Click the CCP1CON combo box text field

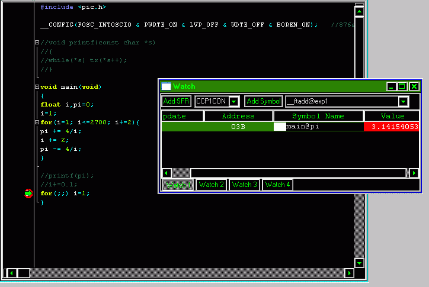[212, 101]
